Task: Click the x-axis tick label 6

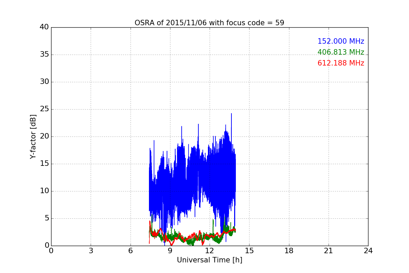Action: (x=130, y=251)
